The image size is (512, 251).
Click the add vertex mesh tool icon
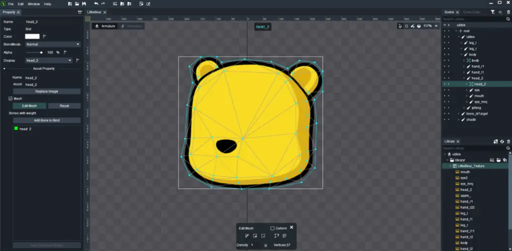(x=255, y=236)
